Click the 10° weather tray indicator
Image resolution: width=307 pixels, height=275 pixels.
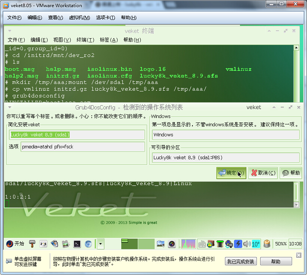point(256,244)
